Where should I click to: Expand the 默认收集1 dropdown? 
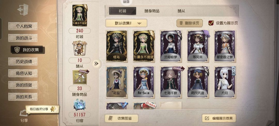(x=126, y=23)
